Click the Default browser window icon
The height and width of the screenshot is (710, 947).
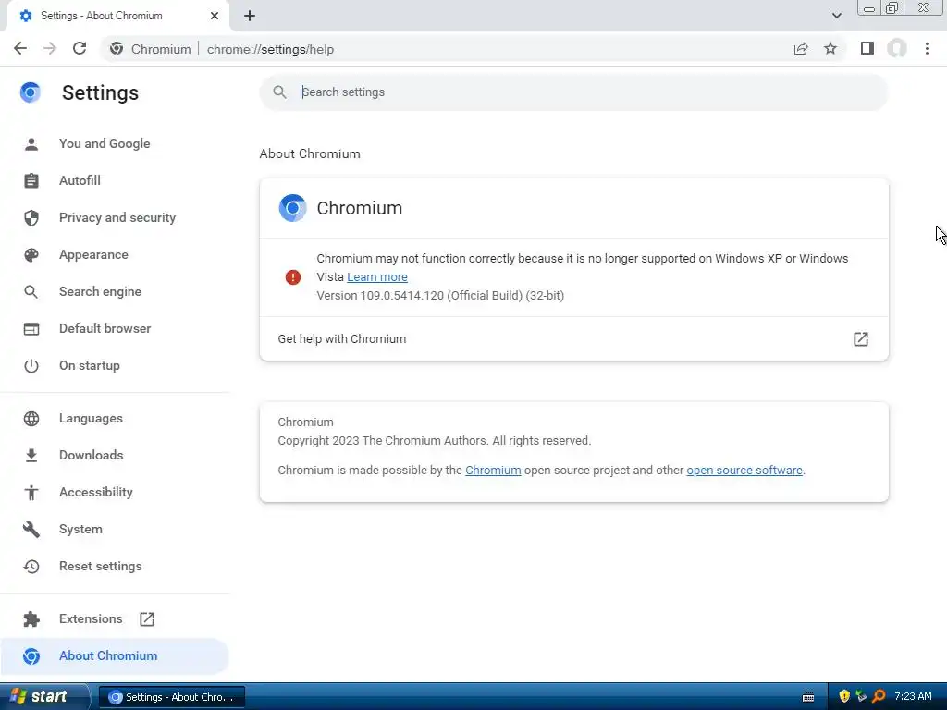[31, 328]
